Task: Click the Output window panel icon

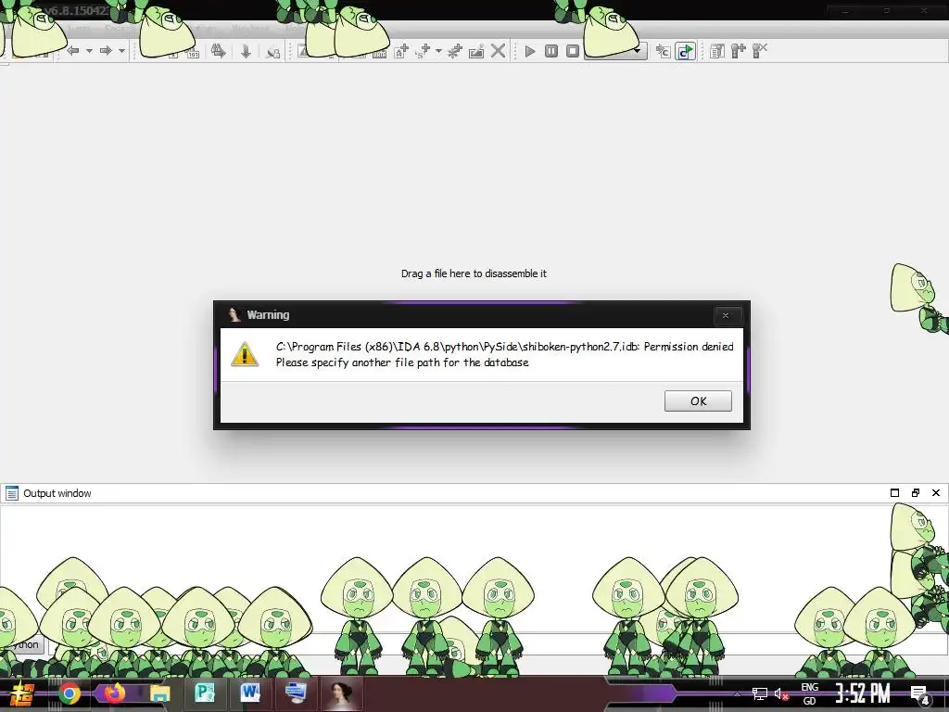Action: [11, 493]
